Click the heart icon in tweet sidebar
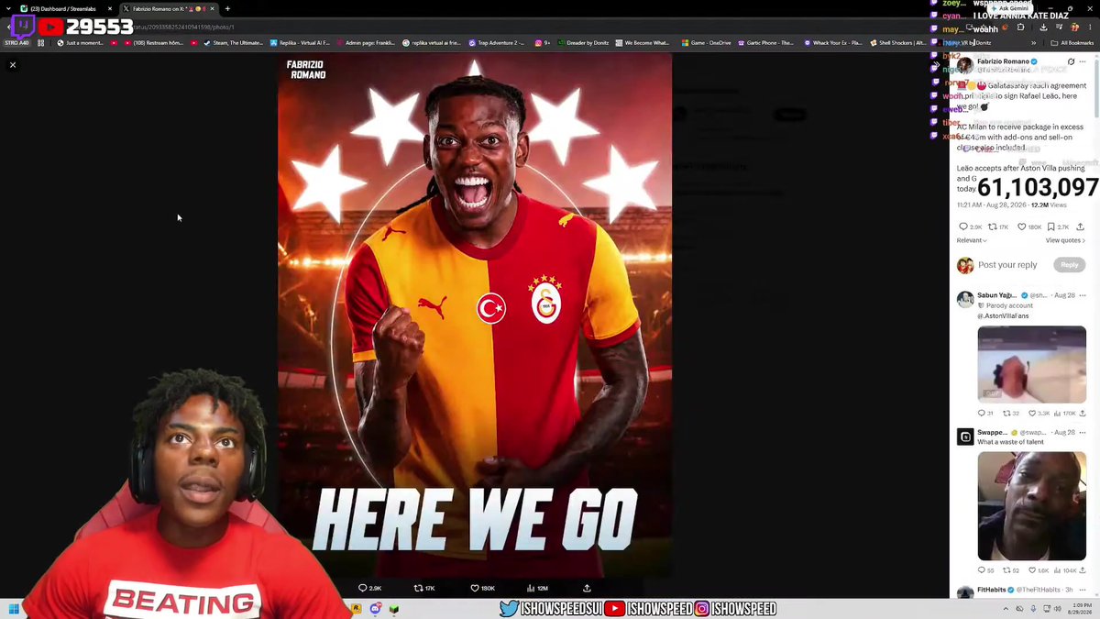This screenshot has height=619, width=1100. tap(1023, 227)
